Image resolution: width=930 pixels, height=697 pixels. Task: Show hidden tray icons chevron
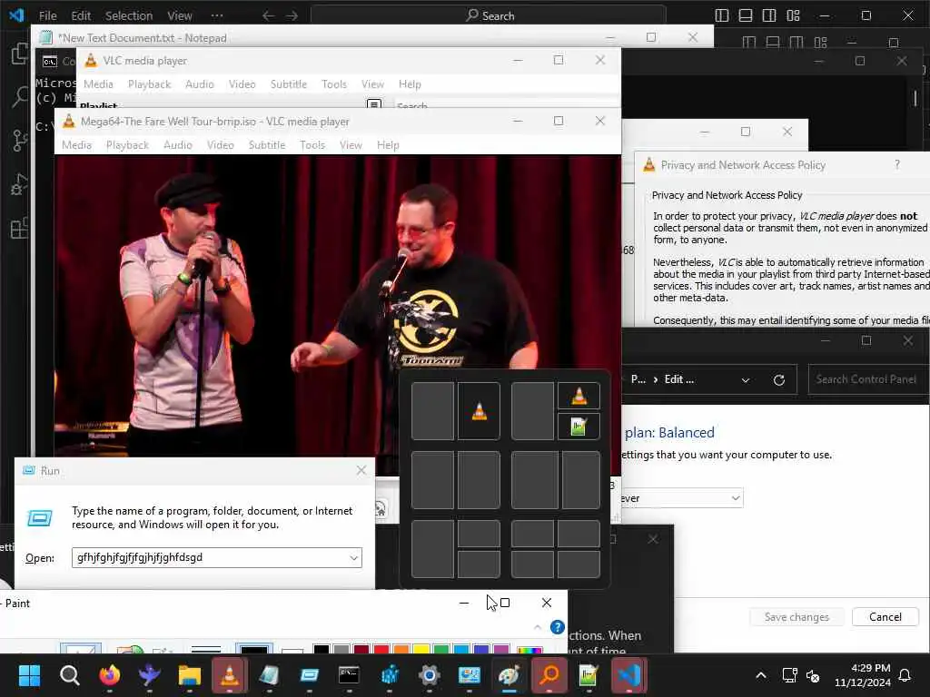[761, 675]
